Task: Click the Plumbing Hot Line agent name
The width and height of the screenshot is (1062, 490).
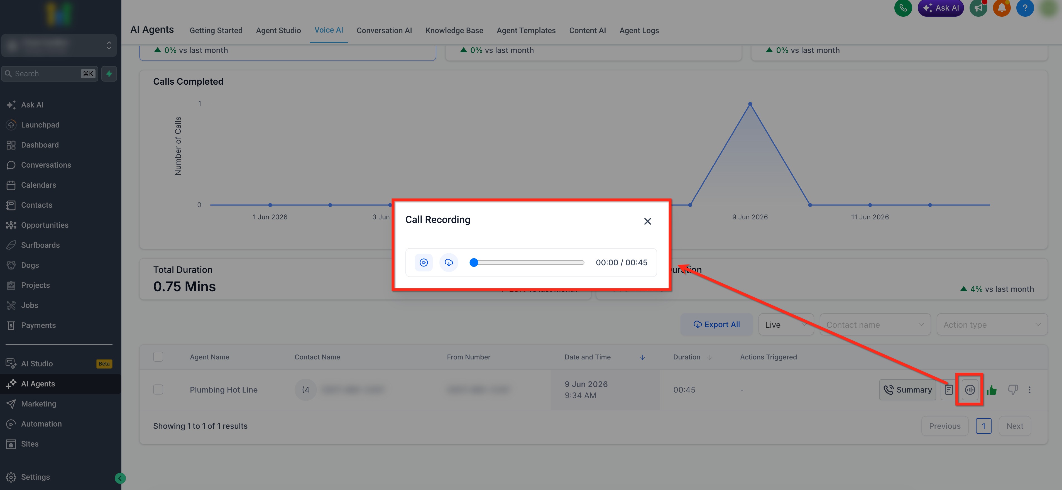Action: click(x=223, y=389)
